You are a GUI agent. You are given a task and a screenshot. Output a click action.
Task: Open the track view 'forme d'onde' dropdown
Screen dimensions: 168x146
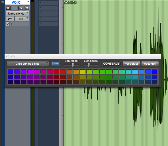click(17, 14)
